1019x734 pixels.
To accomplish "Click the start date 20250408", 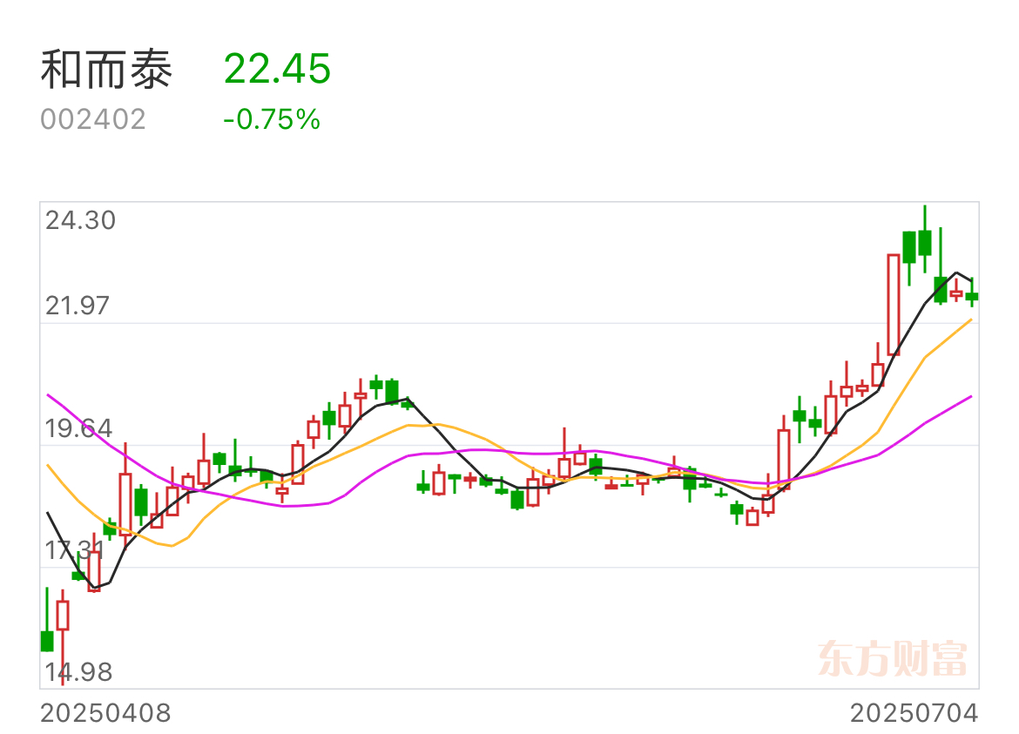I will coord(106,713).
